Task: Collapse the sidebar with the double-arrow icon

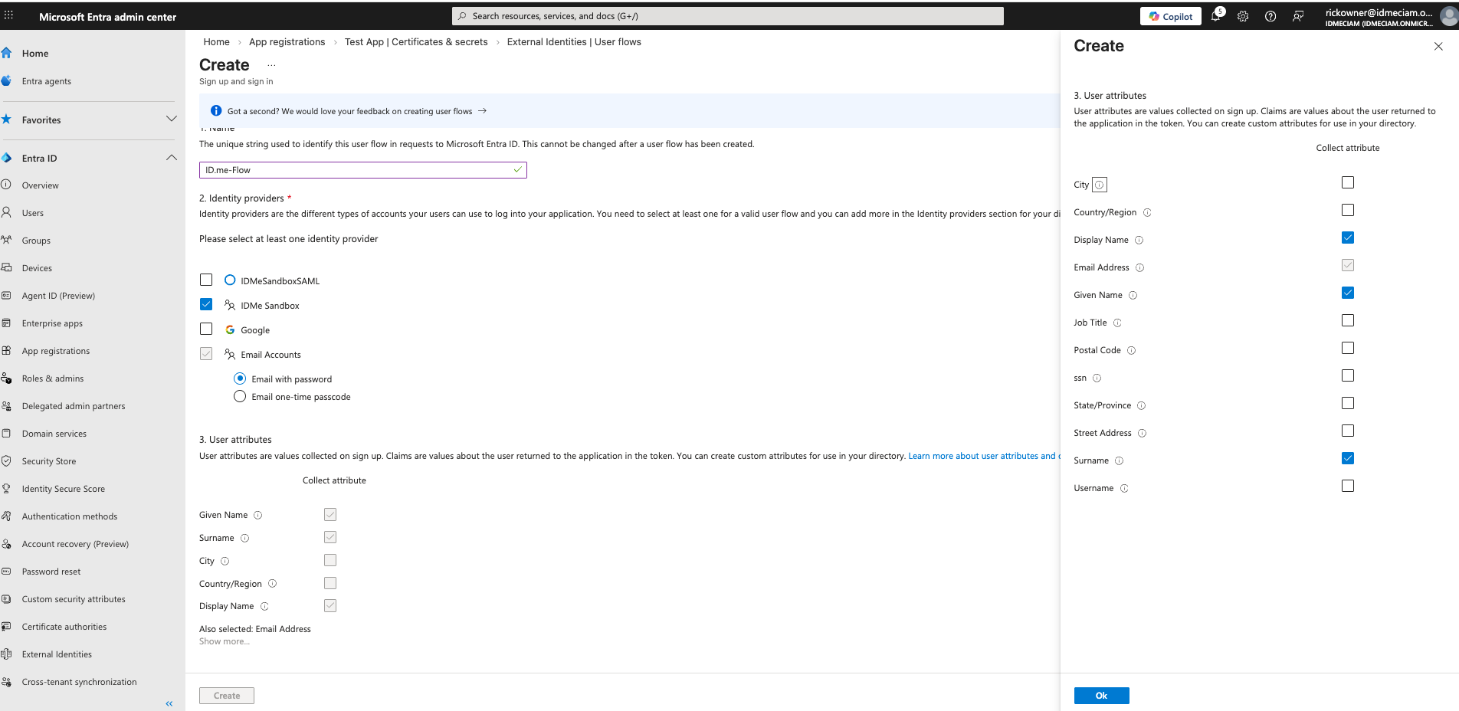Action: click(x=169, y=703)
